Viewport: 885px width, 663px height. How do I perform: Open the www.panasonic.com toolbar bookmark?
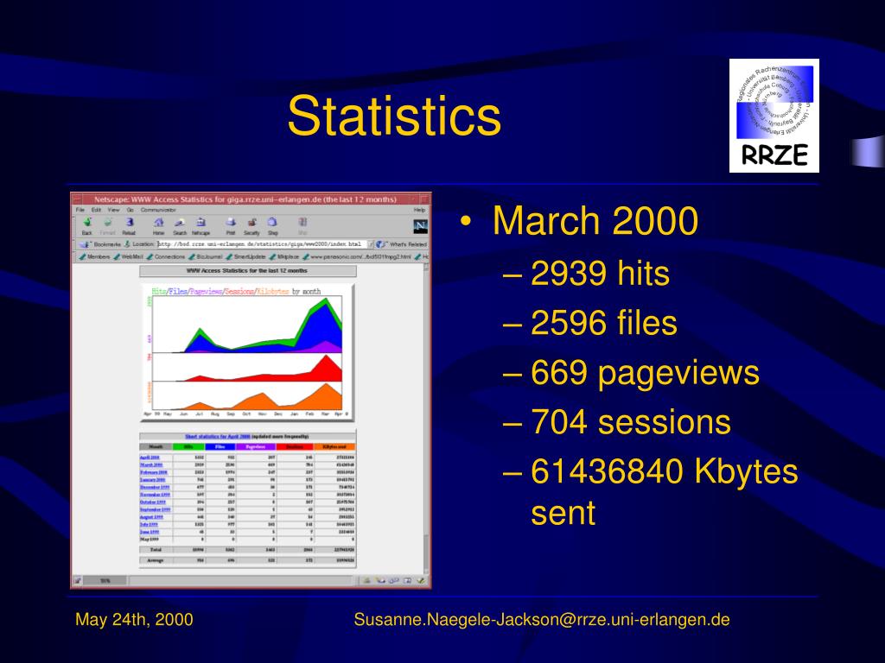(357, 256)
